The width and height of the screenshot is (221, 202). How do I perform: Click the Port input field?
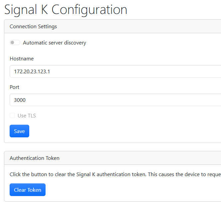coord(115,100)
